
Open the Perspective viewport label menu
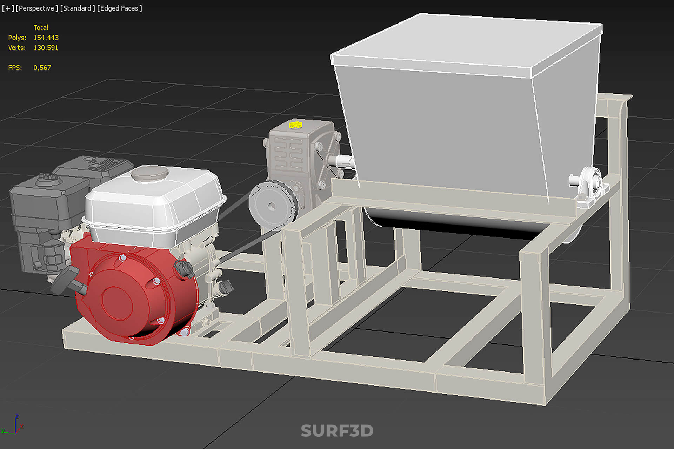(x=37, y=8)
